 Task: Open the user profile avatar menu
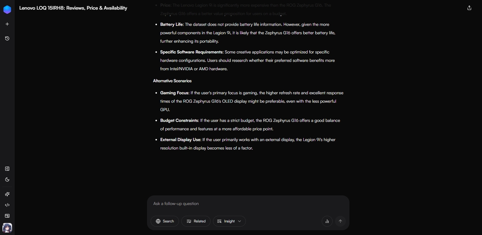click(7, 228)
